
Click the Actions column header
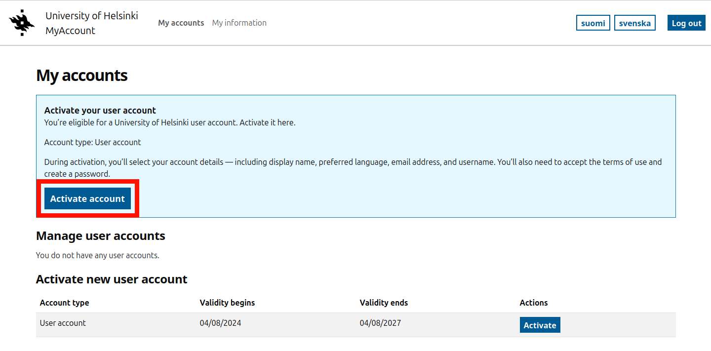pyautogui.click(x=534, y=303)
